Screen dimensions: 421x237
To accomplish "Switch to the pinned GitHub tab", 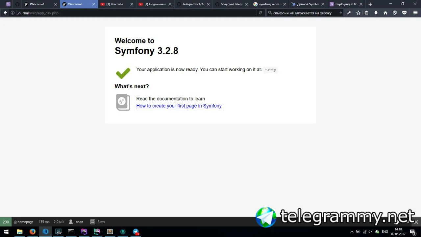I will coord(17,4).
